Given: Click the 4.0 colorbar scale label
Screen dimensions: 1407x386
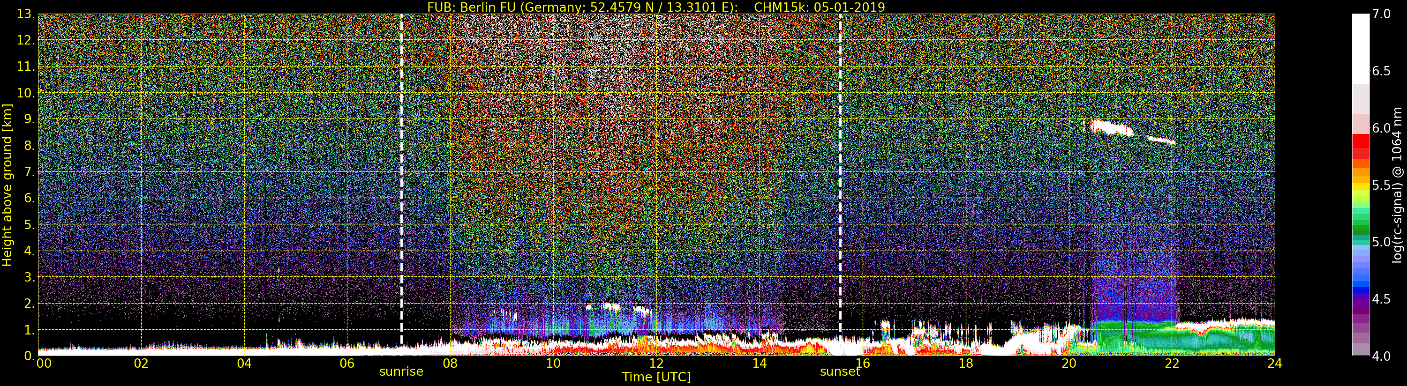Looking at the screenshot, I should (x=1381, y=356).
